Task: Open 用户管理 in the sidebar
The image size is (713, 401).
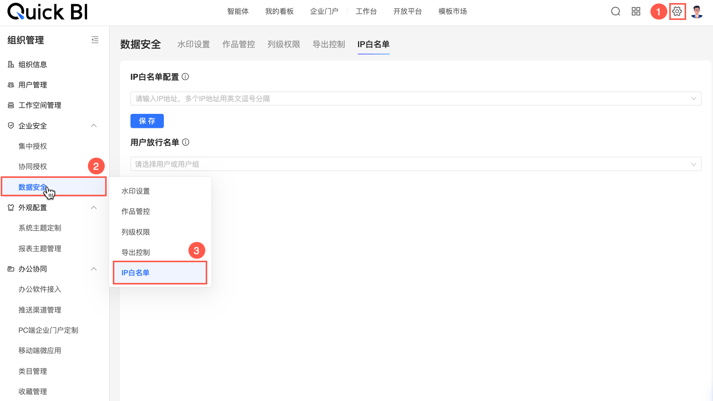Action: [x=33, y=85]
